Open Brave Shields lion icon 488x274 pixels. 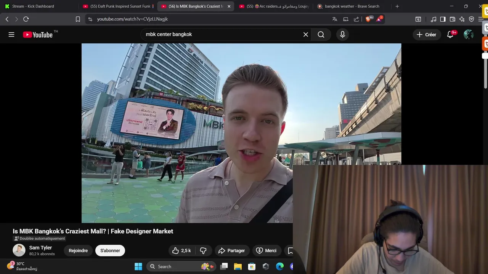tap(369, 19)
